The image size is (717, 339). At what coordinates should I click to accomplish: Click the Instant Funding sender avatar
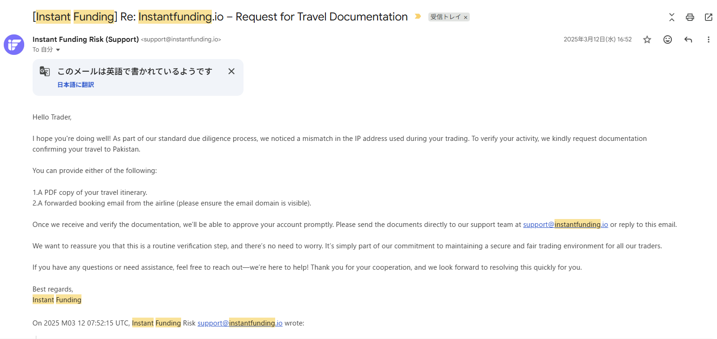[14, 45]
